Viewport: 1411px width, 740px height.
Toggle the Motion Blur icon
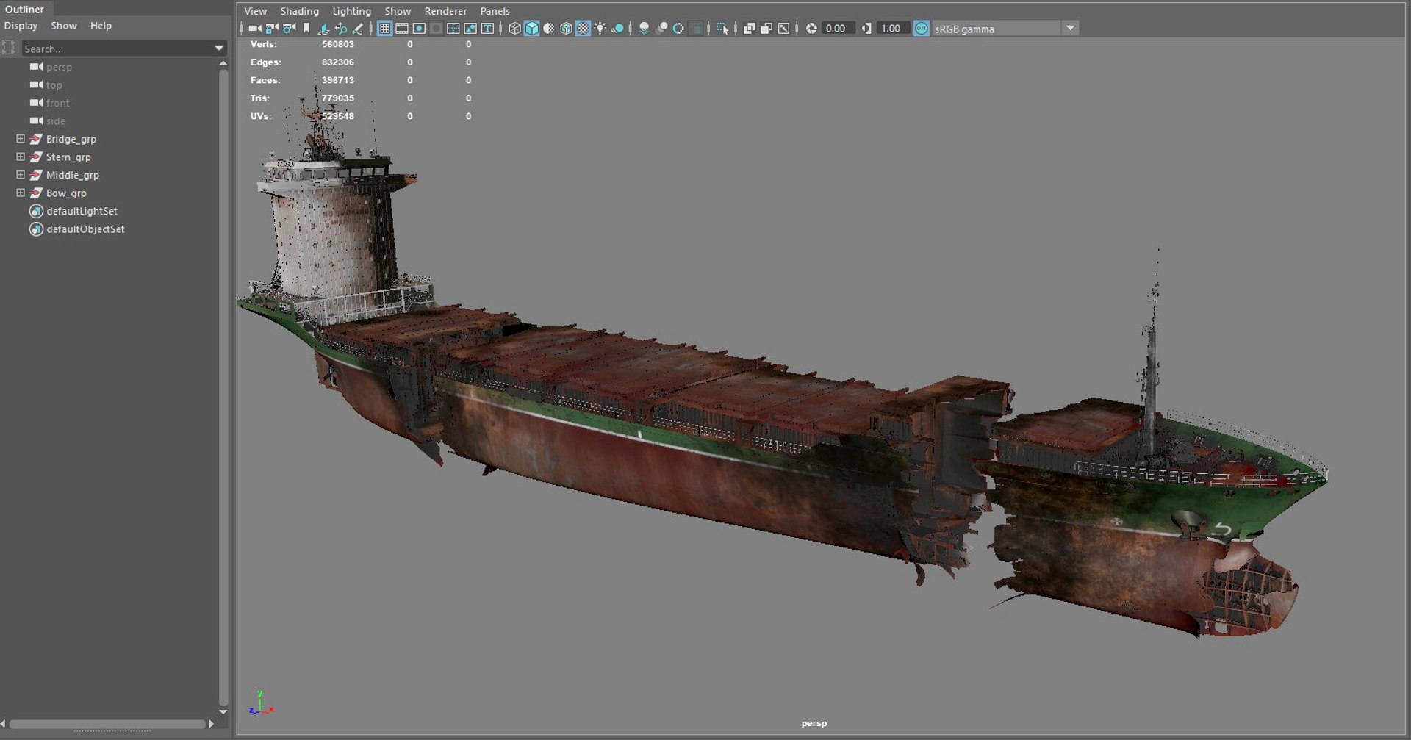pos(661,28)
